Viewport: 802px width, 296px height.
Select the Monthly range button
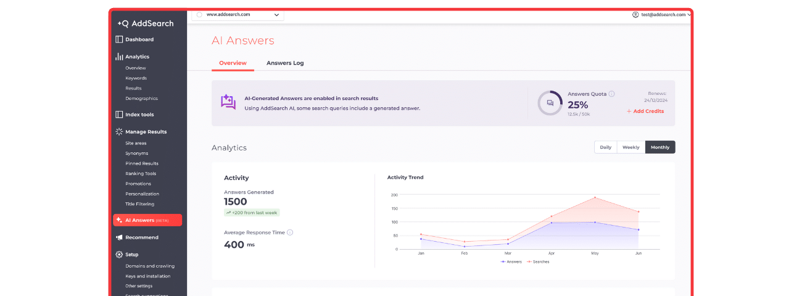tap(660, 147)
